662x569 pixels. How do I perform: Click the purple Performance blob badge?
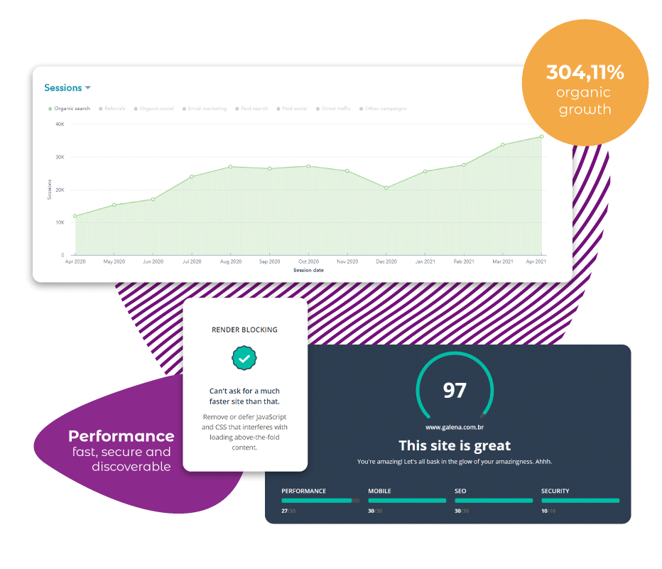[x=121, y=450]
